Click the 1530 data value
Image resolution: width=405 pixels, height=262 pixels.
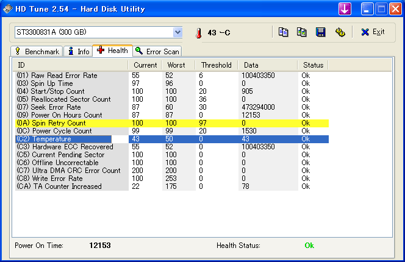coord(249,131)
